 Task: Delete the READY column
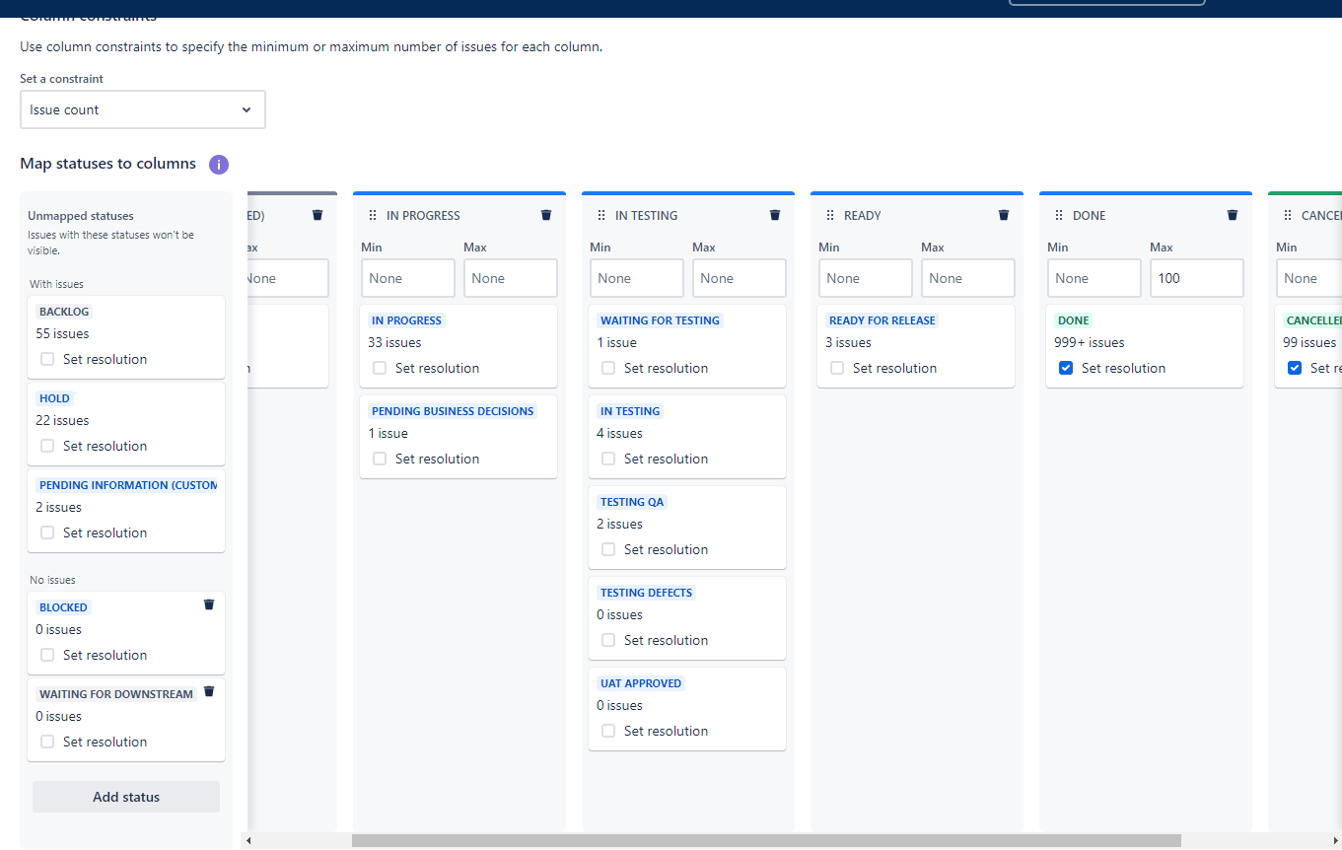click(1003, 215)
